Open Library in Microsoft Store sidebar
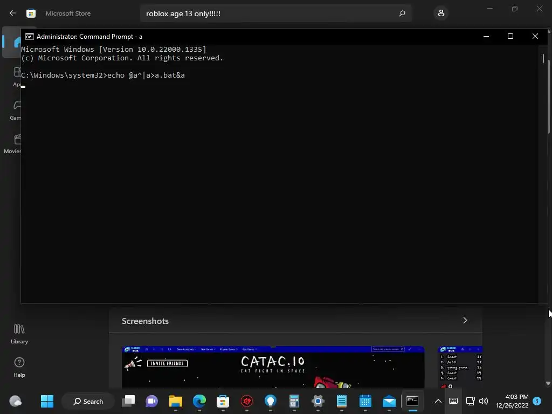The height and width of the screenshot is (414, 552). click(x=19, y=334)
